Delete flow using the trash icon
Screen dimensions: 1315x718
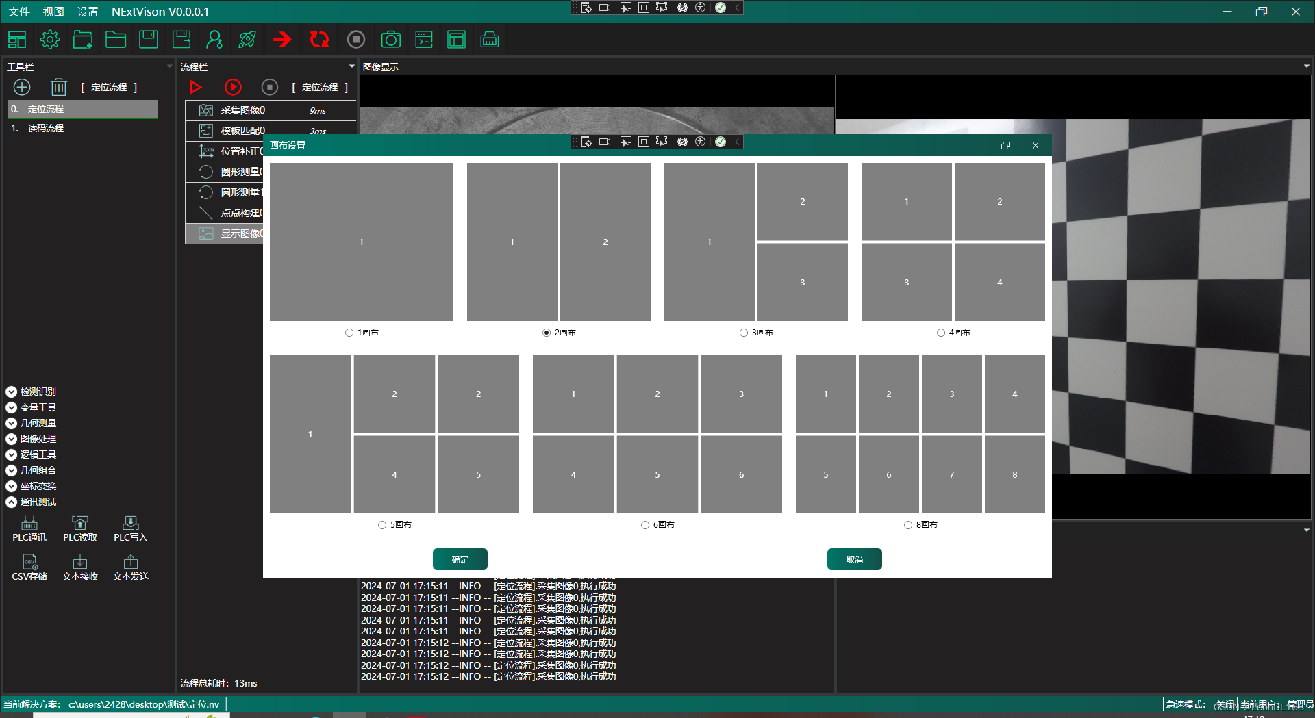pos(58,87)
